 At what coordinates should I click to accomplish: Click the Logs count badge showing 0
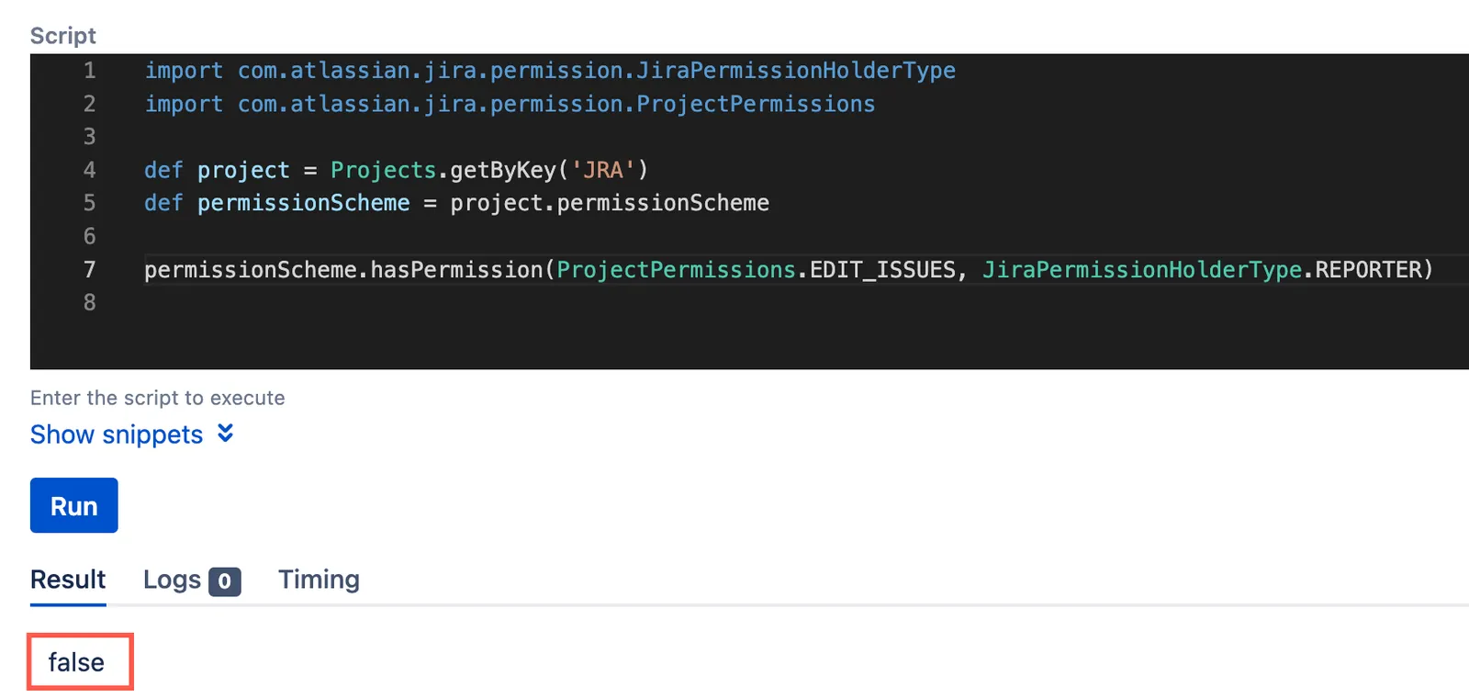tap(224, 581)
